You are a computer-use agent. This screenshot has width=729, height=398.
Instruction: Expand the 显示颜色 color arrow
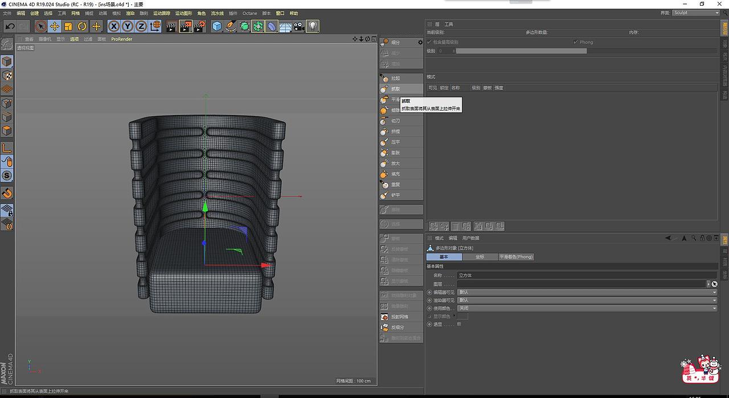pos(454,316)
